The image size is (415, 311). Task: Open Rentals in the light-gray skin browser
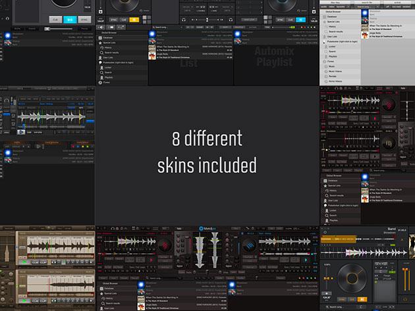[x=340, y=76]
